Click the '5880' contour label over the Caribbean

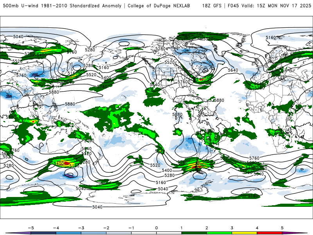(x=219, y=100)
